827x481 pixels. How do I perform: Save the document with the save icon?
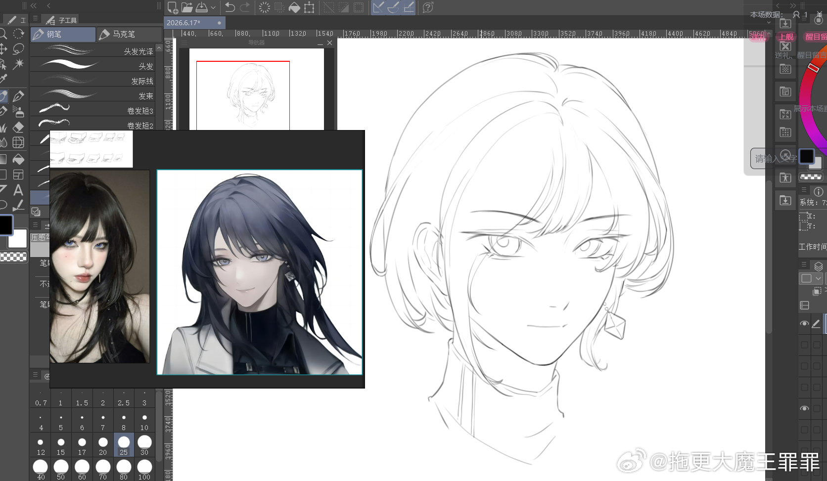click(x=202, y=7)
